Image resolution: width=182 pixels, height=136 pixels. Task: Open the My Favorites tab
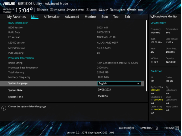pos(16,17)
